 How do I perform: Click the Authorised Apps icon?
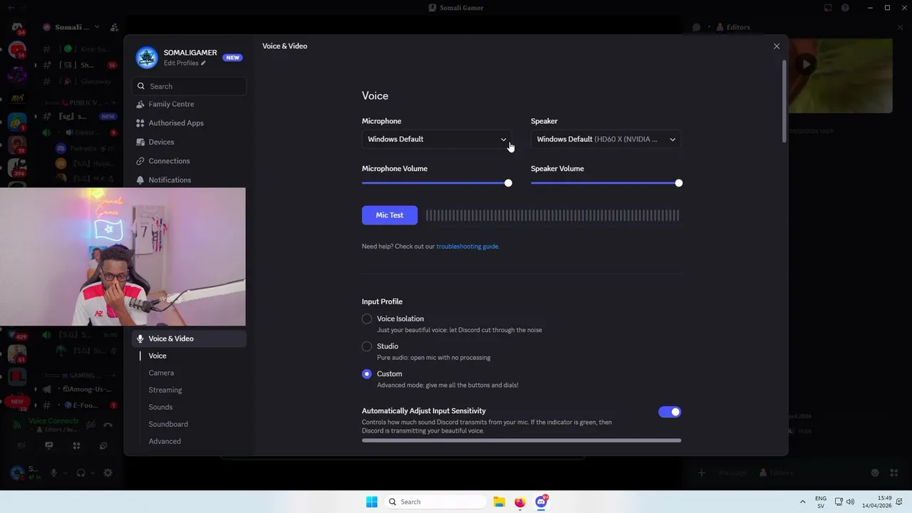coord(140,123)
